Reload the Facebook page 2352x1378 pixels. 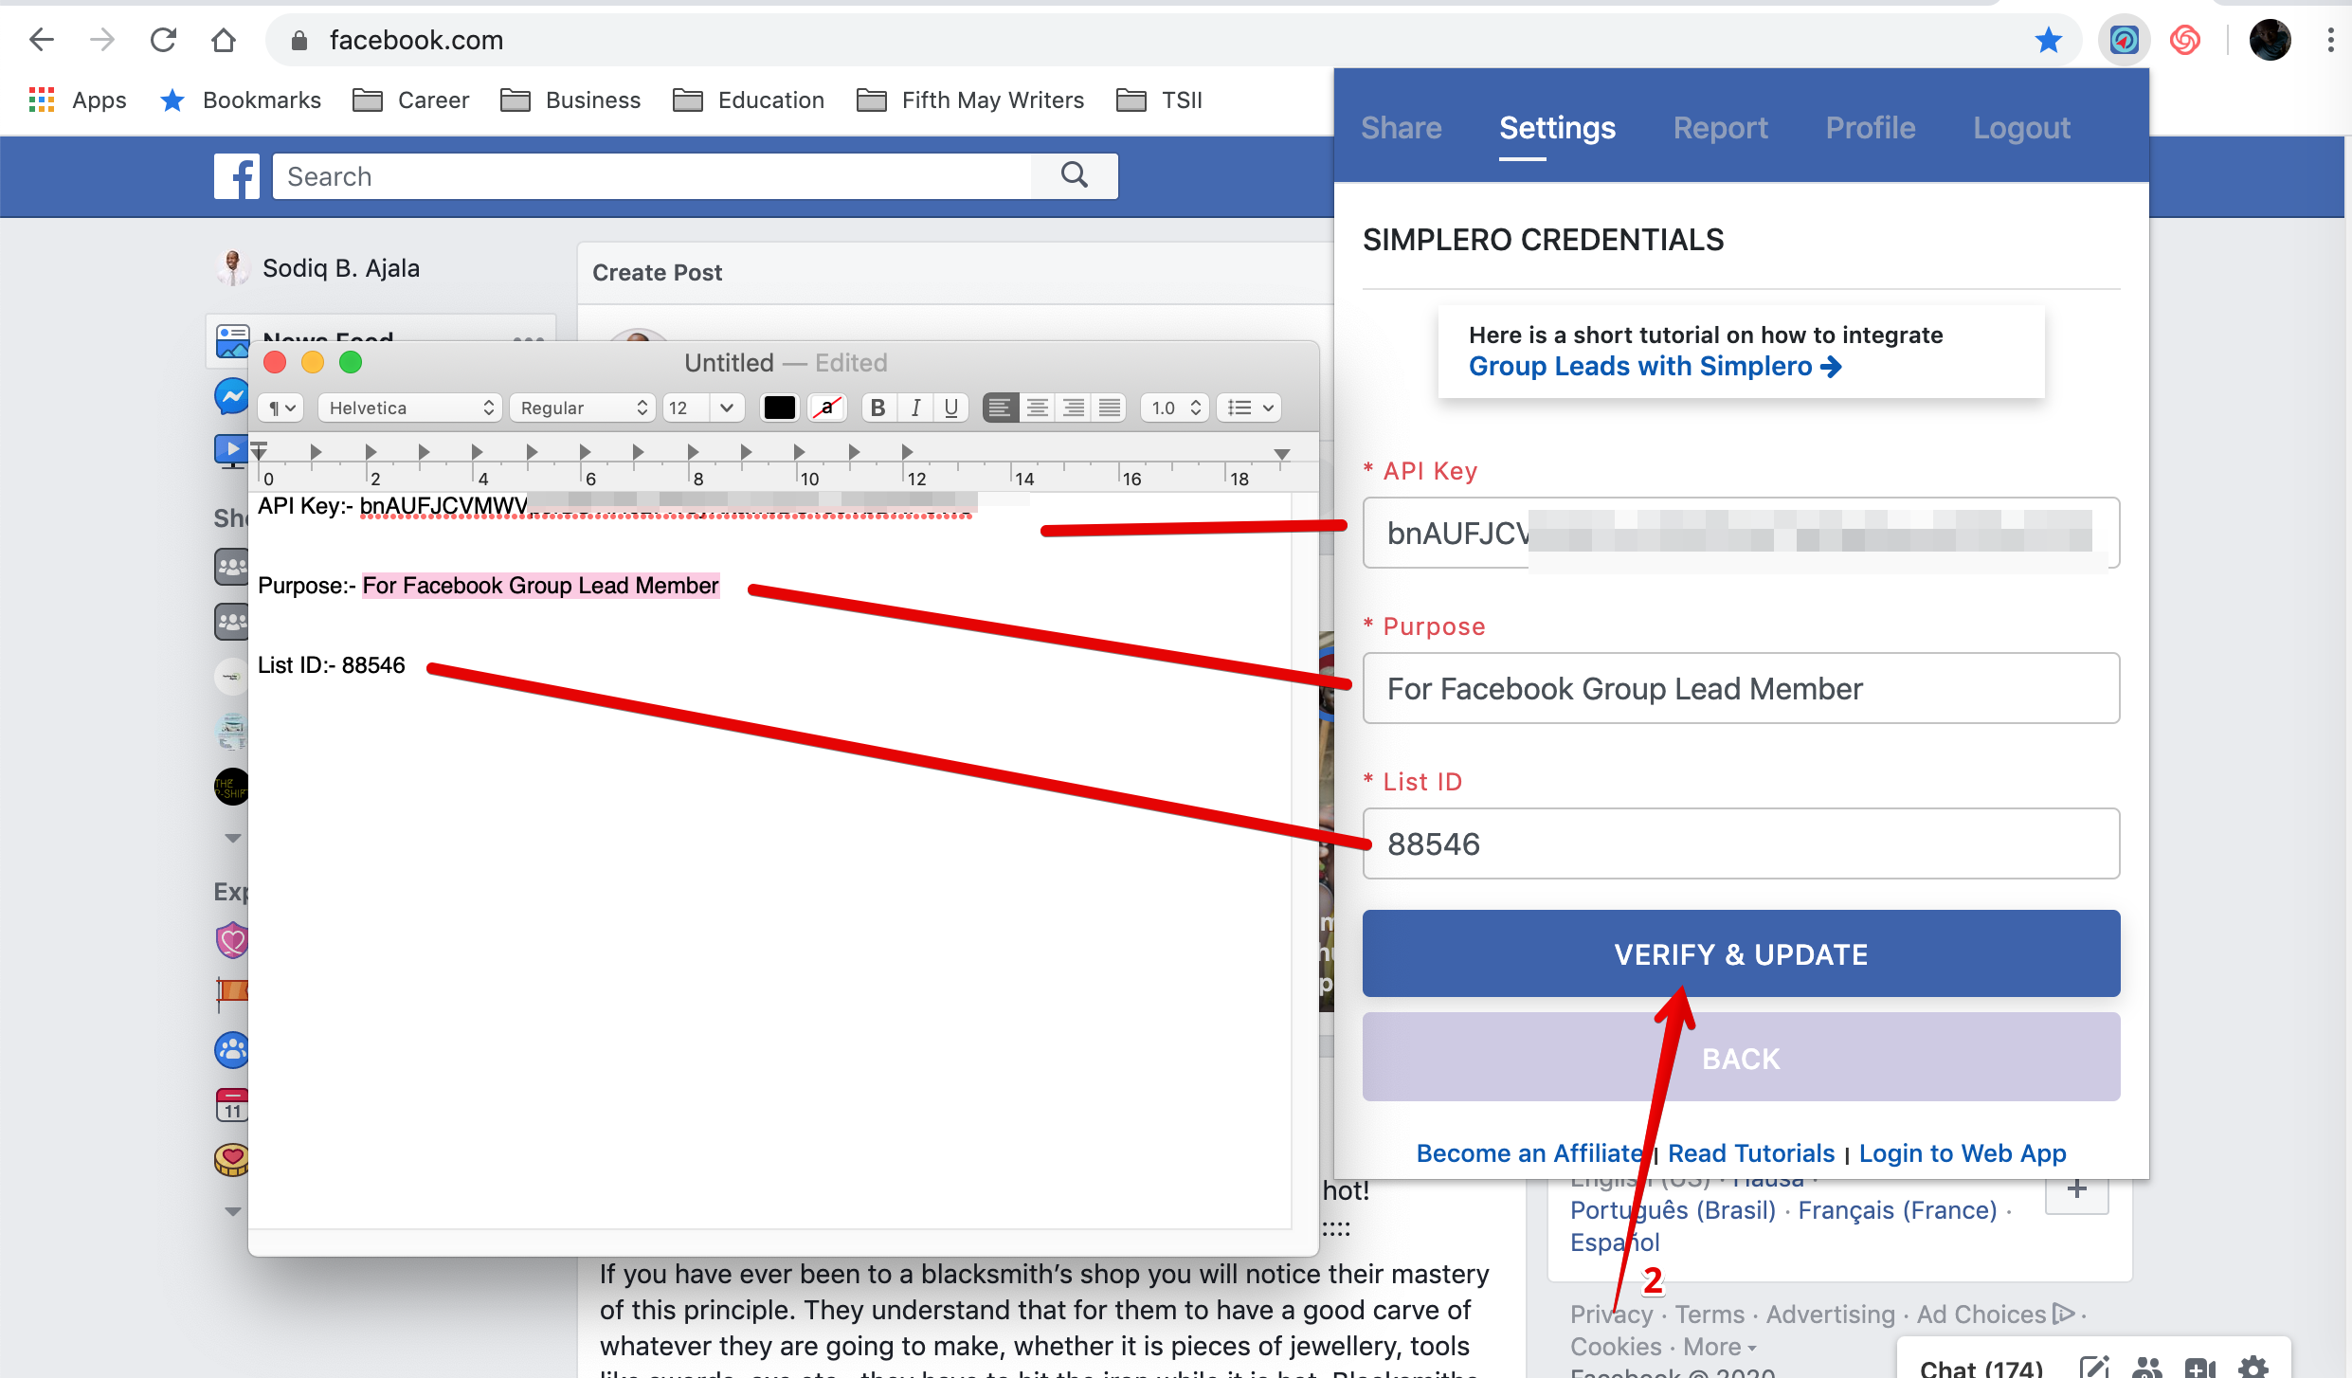[x=163, y=40]
